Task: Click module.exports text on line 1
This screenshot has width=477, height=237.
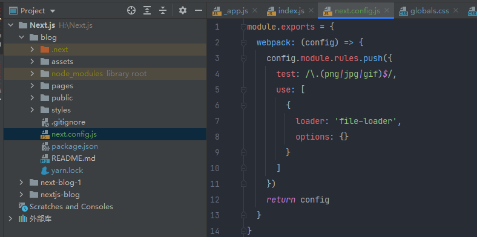Action: click(281, 27)
